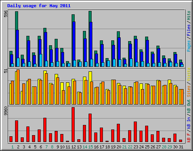
Task: Select day 20 label on the x-axis
Action: point(119,147)
